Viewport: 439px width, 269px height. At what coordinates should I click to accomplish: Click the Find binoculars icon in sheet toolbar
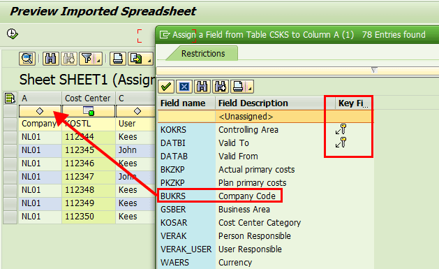pyautogui.click(x=50, y=59)
